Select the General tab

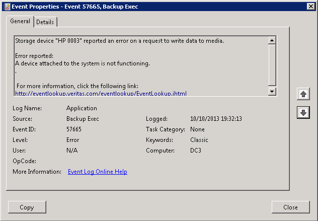(20, 21)
